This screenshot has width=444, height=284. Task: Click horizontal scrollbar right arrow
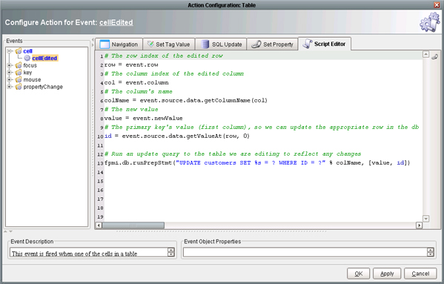pos(419,225)
